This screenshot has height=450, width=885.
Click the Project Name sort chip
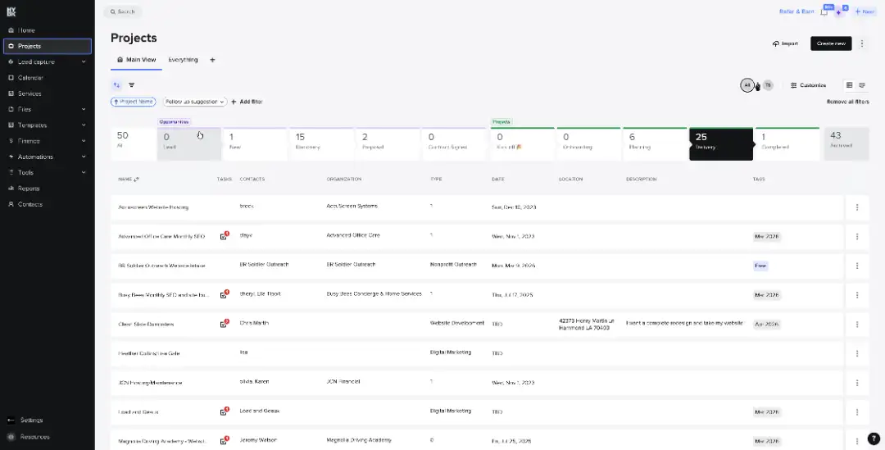coord(134,102)
